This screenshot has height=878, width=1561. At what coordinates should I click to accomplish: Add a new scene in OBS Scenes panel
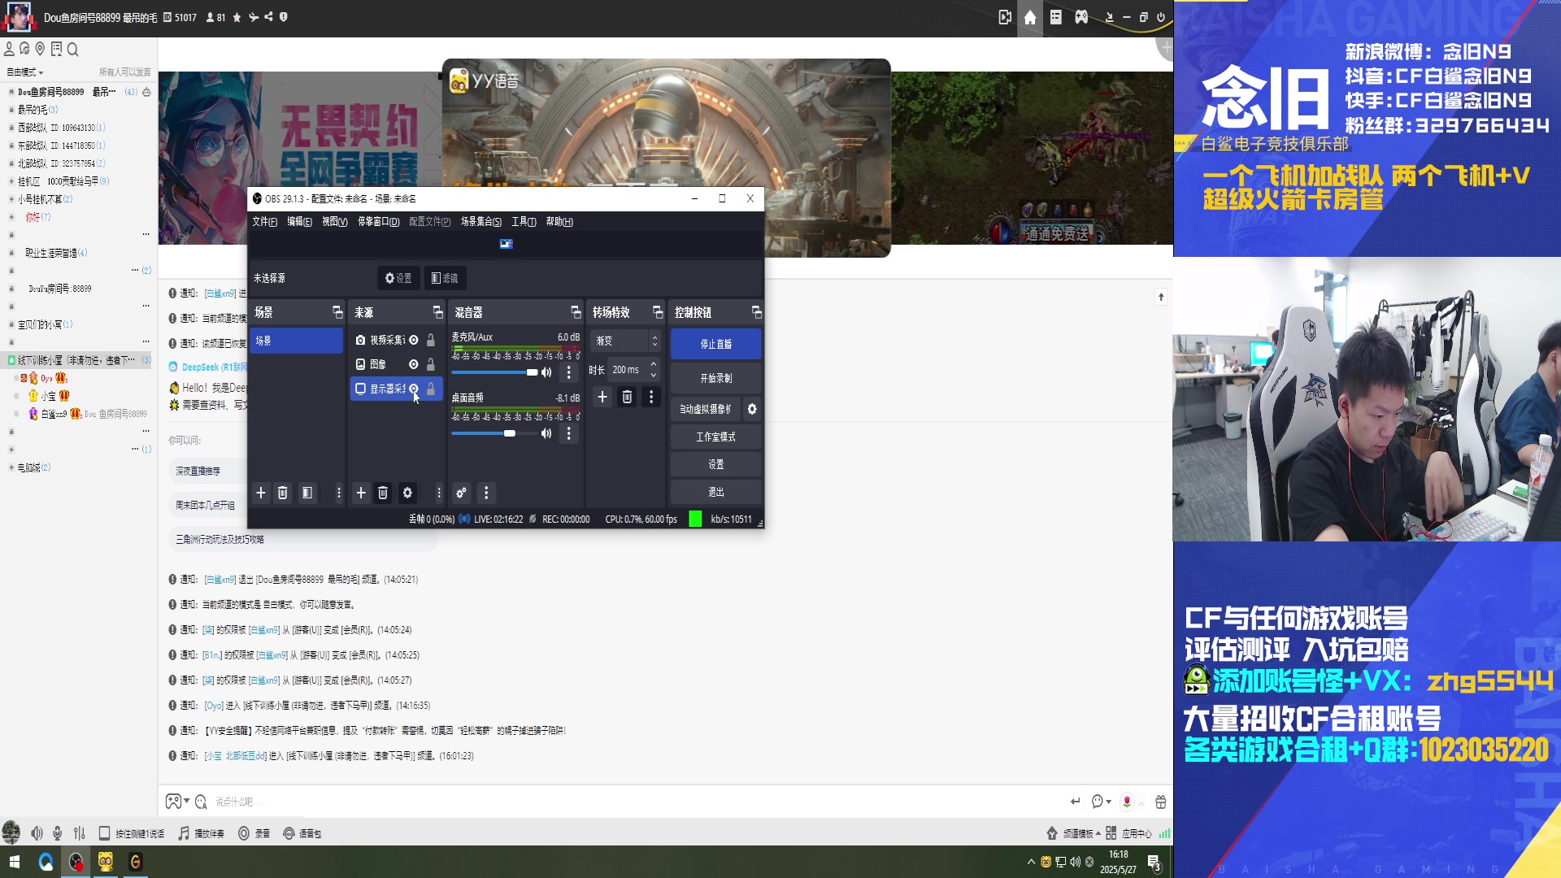pyautogui.click(x=261, y=493)
